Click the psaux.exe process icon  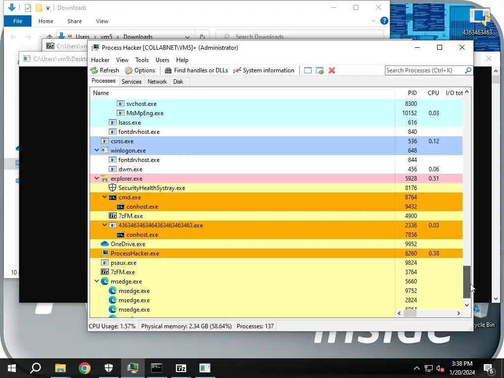(105, 263)
